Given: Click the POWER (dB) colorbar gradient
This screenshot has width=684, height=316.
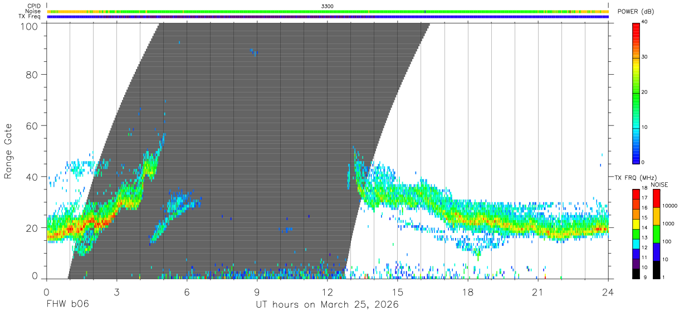Looking at the screenshot, I should [636, 93].
